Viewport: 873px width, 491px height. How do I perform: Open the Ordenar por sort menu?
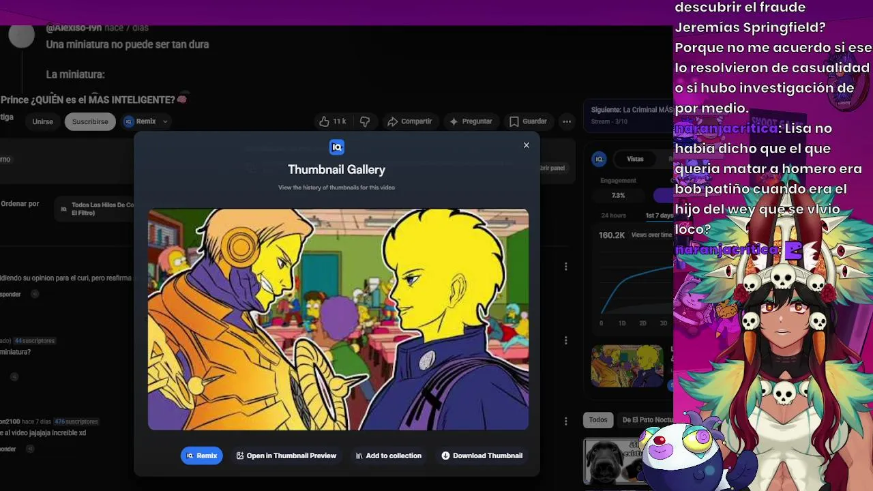(x=20, y=204)
